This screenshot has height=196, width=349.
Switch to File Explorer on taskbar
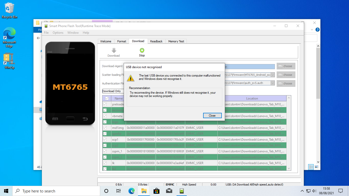pyautogui.click(x=144, y=191)
